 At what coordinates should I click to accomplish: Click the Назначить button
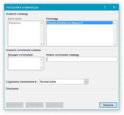[15, 105]
